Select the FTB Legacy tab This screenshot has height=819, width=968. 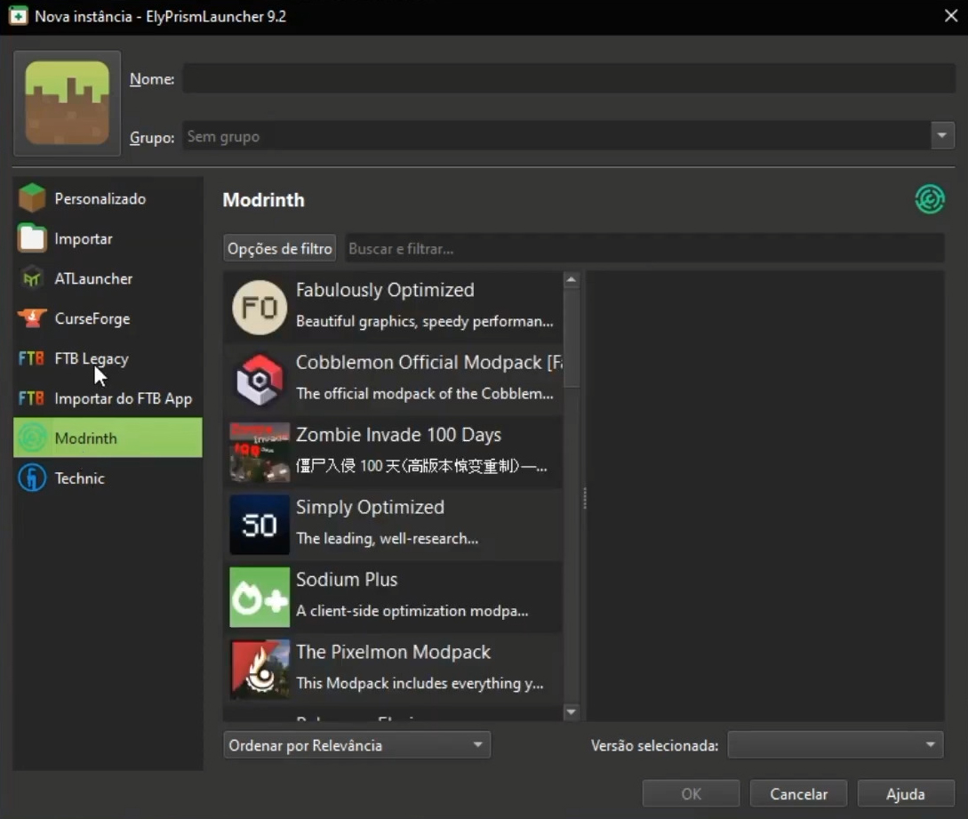[x=108, y=358]
